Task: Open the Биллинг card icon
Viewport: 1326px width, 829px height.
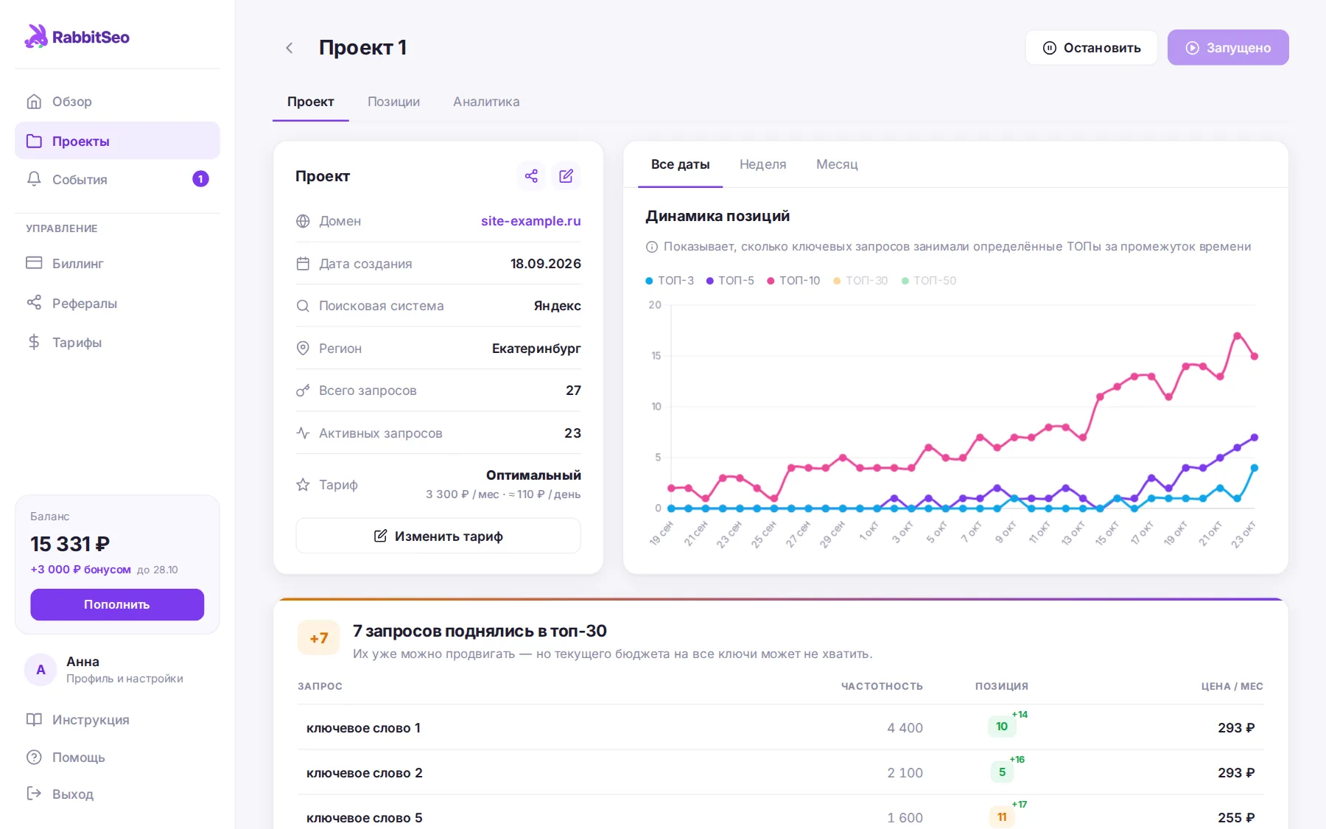Action: pos(34,263)
